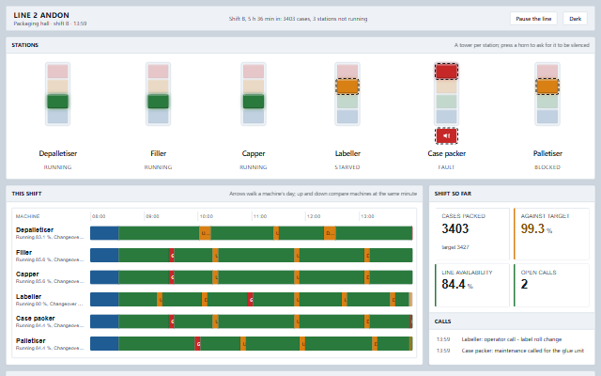This screenshot has width=601, height=376.
Task: Click the dim red lamp on Palletiser tower
Action: [x=547, y=71]
